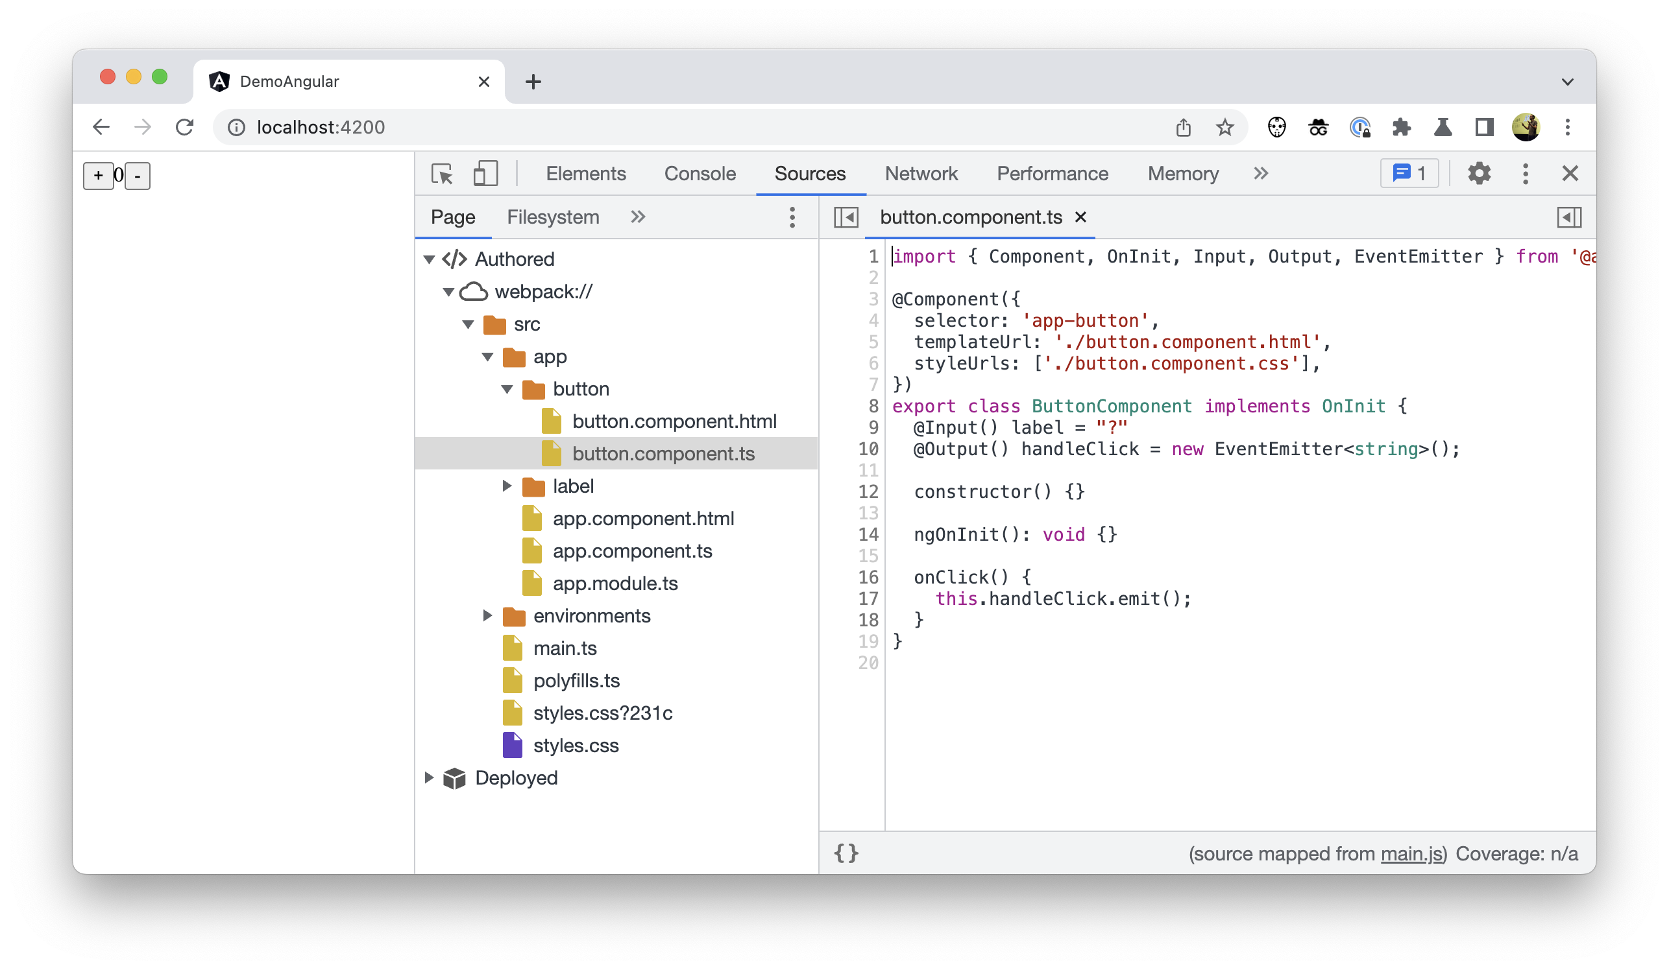Click the more tools overflow chevron icon
The height and width of the screenshot is (970, 1669).
pyautogui.click(x=1260, y=173)
